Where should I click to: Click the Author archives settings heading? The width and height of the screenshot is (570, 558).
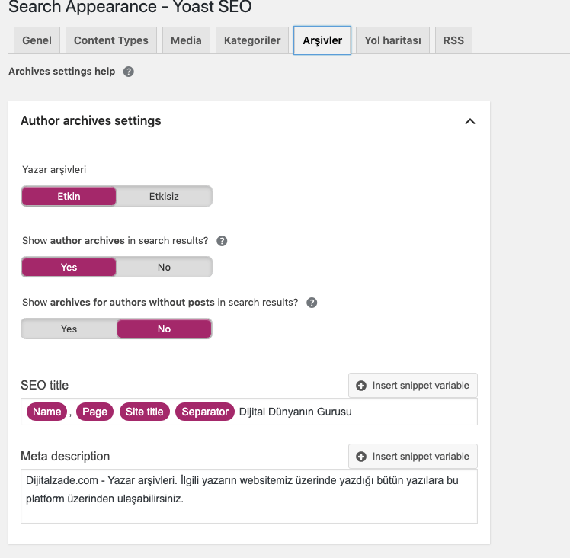click(91, 120)
